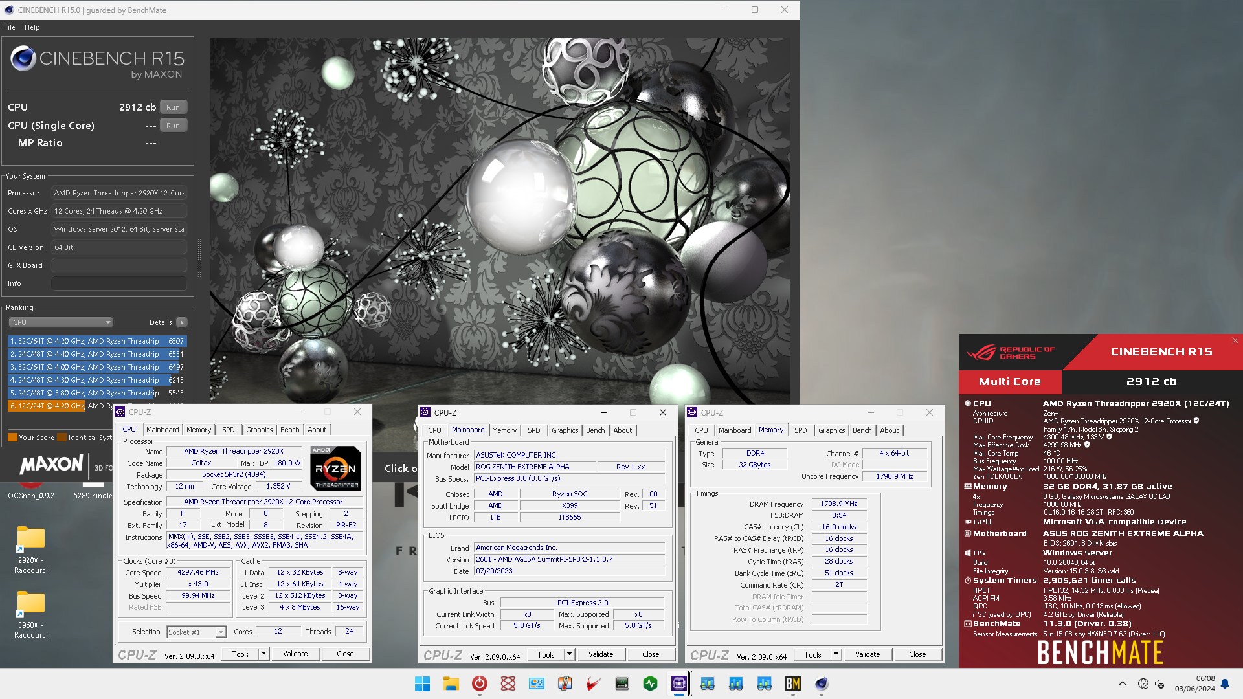Image resolution: width=1243 pixels, height=699 pixels.
Task: Switch to About tab in CPU-Z CPU window
Action: click(317, 430)
